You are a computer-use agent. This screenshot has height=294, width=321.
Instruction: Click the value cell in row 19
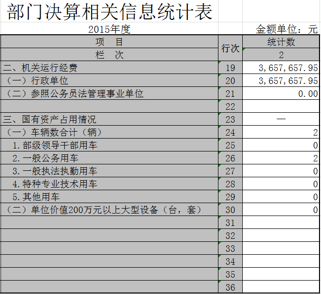click(x=281, y=68)
